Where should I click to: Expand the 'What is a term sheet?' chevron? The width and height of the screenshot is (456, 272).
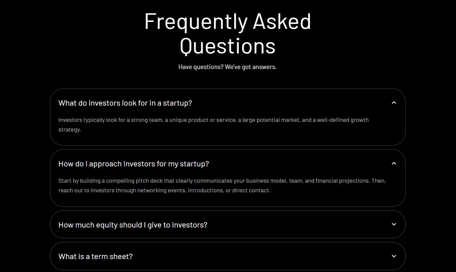click(x=394, y=256)
